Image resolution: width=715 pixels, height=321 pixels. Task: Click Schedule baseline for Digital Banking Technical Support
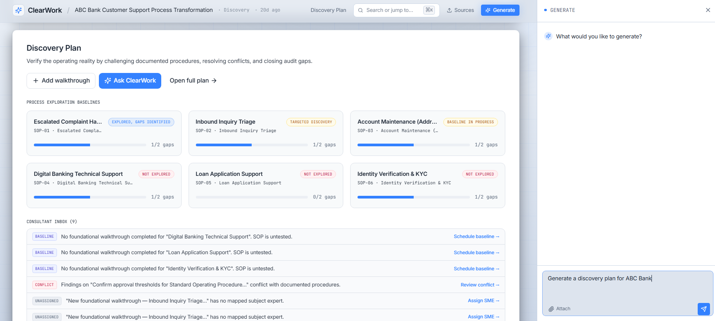coord(476,237)
